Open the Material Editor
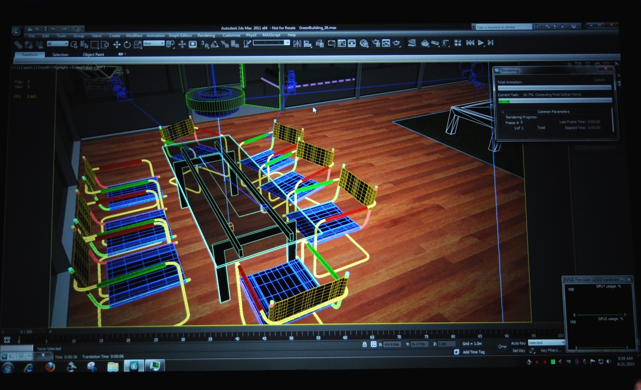This screenshot has height=390, width=641. 363,44
